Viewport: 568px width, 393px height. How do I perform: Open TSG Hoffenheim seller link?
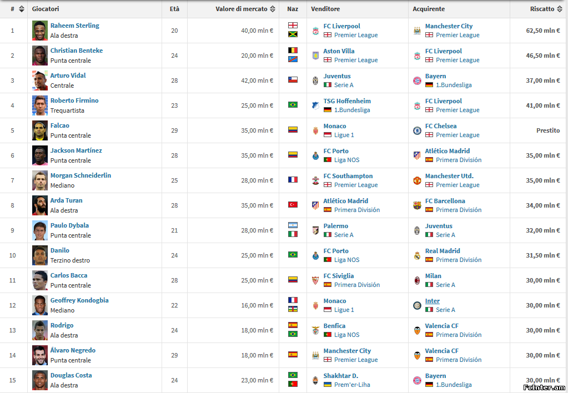[x=347, y=101]
